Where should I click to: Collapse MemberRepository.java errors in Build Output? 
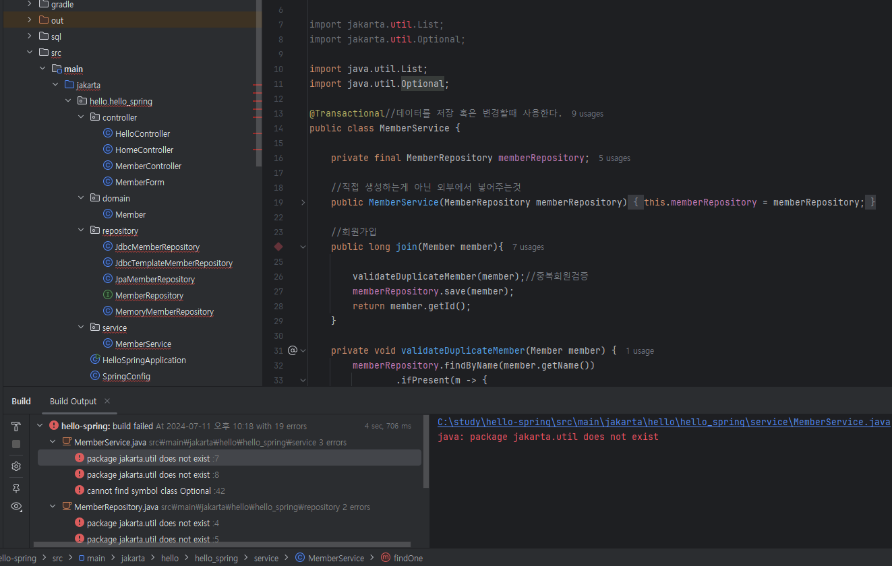[x=53, y=507]
